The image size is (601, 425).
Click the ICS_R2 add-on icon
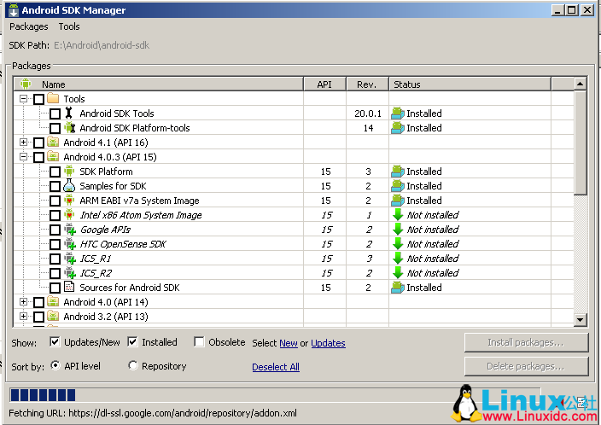70,273
